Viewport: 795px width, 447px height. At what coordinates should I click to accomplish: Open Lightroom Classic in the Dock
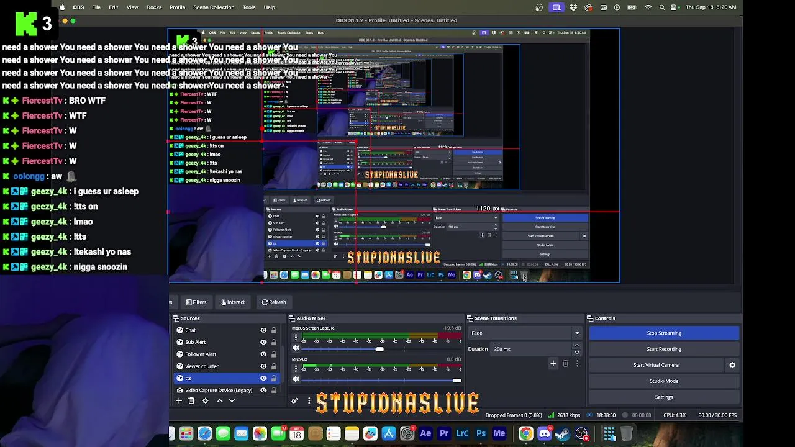[x=462, y=433]
